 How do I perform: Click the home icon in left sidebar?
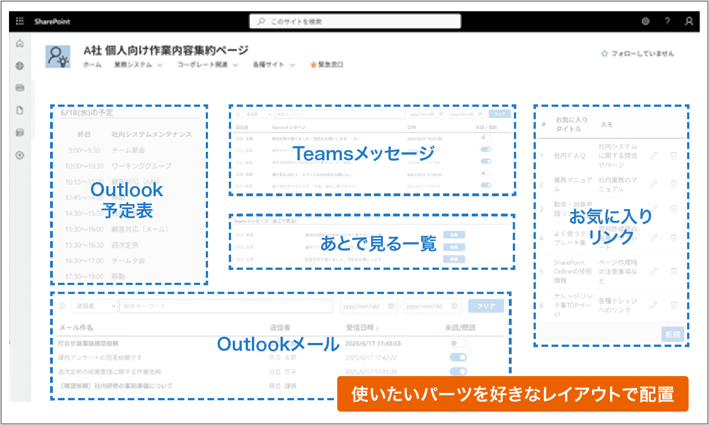(20, 43)
